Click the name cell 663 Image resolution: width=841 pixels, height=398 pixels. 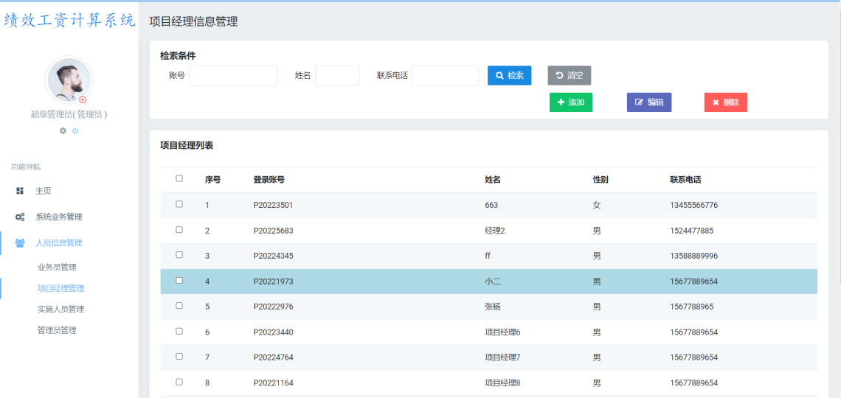pos(491,205)
